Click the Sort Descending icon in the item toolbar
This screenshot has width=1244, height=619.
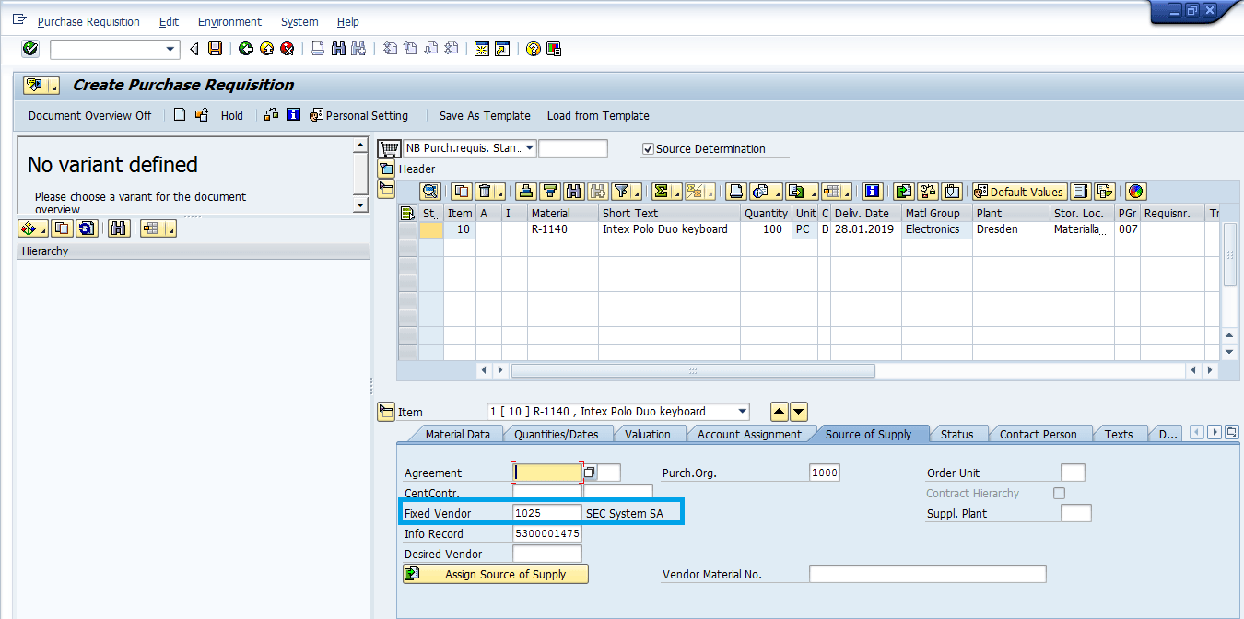point(550,192)
